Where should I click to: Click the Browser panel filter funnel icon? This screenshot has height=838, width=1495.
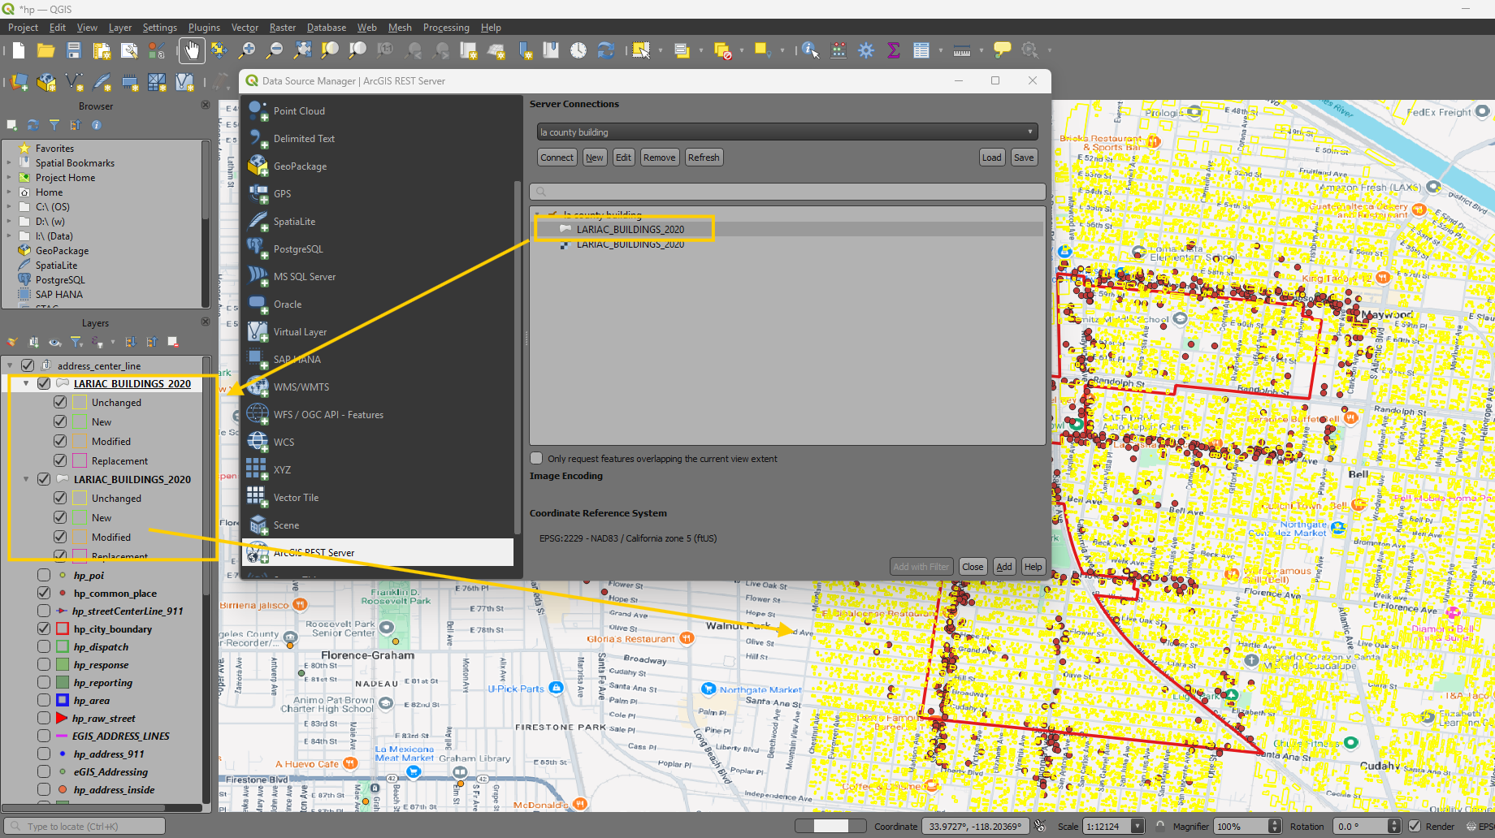(x=54, y=125)
